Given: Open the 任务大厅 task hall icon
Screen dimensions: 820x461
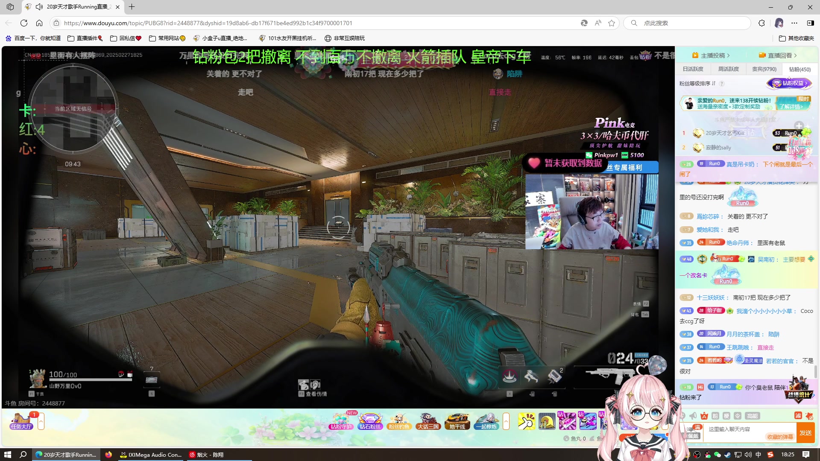Looking at the screenshot, I should [21, 421].
